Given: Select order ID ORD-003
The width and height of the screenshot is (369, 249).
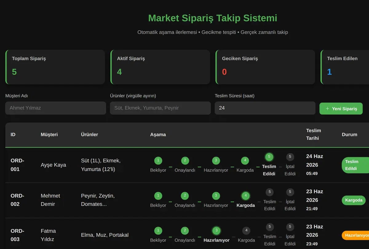Looking at the screenshot, I should (x=18, y=235).
